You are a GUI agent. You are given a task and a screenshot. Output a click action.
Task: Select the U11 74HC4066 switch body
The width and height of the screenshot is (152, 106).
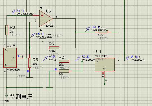(x=105, y=64)
